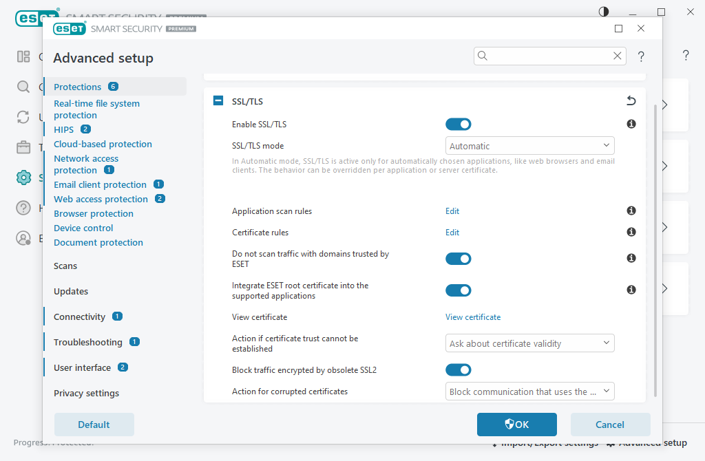
Task: Toggle Integrate ESET root certificate switch
Action: pos(458,290)
